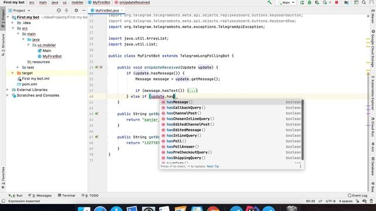Locate current file in Project view
Viewport: 376px width, 211px height.
tap(59, 11)
